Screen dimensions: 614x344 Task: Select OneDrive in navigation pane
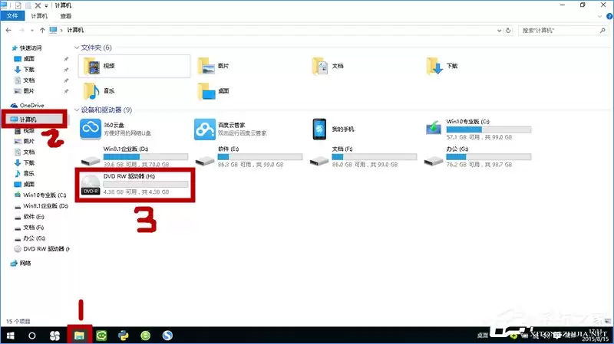click(x=28, y=105)
